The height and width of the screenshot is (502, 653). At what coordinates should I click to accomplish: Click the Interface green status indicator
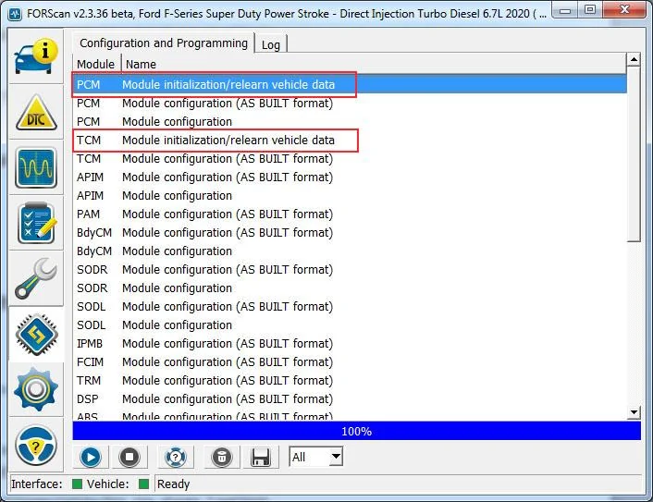(x=77, y=484)
